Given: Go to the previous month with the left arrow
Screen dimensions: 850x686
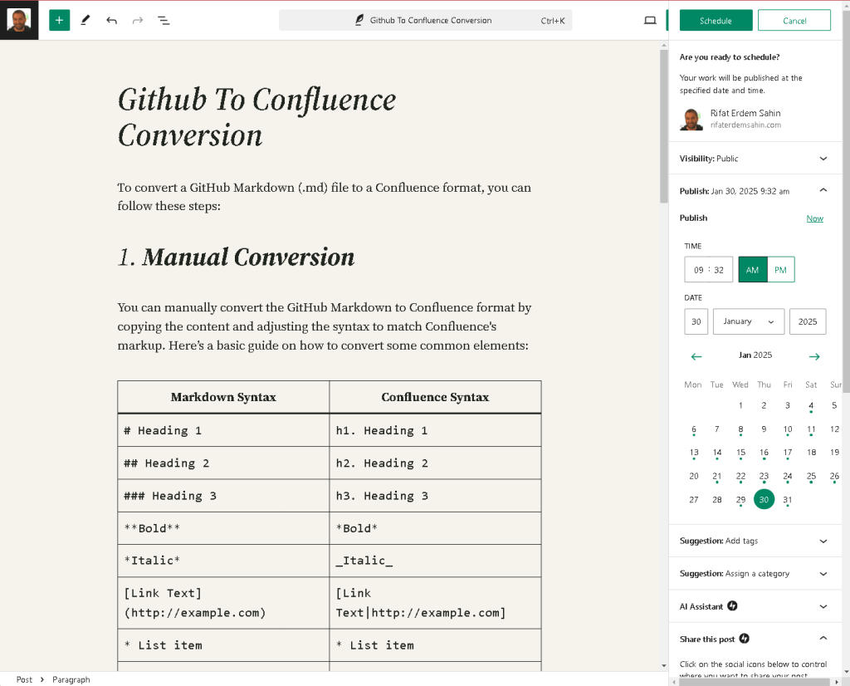Looking at the screenshot, I should tap(696, 356).
